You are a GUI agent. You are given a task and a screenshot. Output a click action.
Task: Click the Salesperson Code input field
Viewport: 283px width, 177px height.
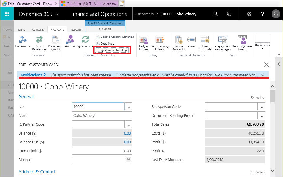[231, 106]
